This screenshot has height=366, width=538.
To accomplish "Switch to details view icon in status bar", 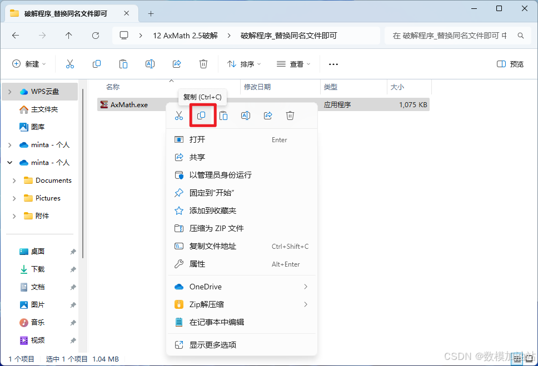I will (517, 359).
